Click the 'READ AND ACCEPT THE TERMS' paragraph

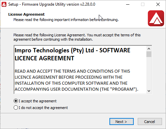(x=77, y=80)
